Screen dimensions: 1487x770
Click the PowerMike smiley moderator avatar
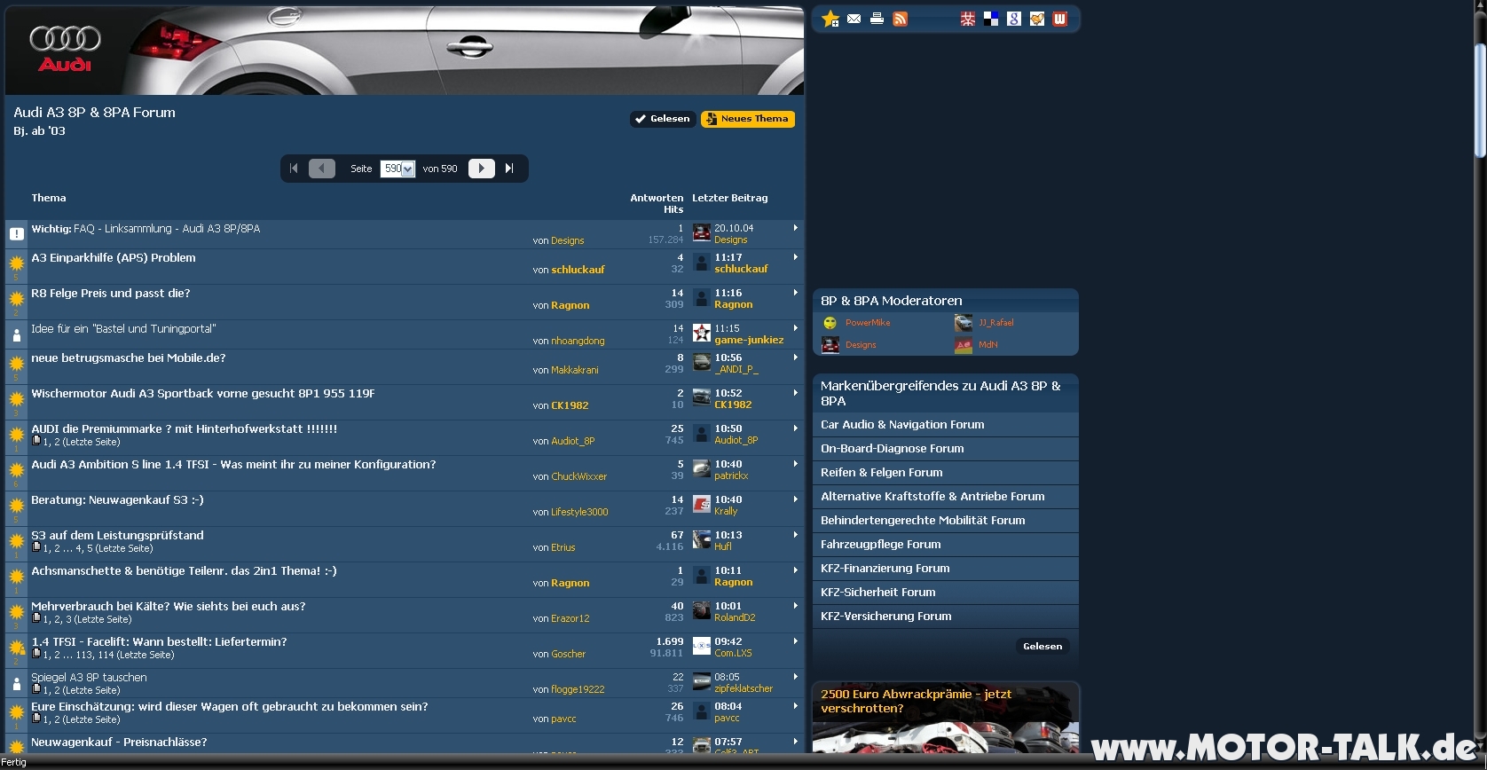click(x=830, y=323)
